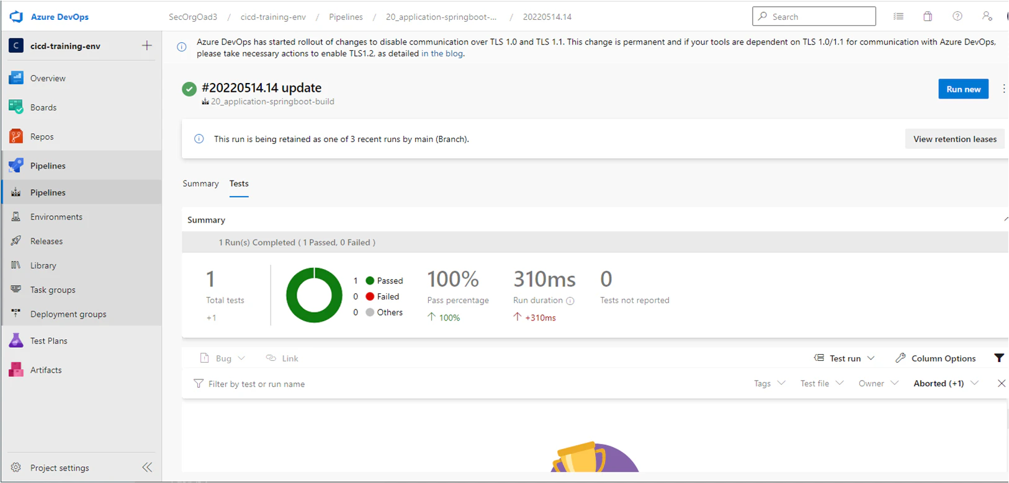
Task: Click the gray Others legend swatch
Action: tap(370, 312)
